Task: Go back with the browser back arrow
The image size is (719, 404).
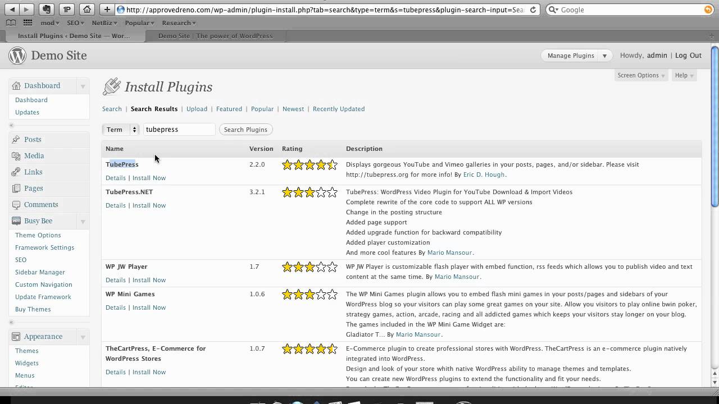Action: tap(12, 10)
